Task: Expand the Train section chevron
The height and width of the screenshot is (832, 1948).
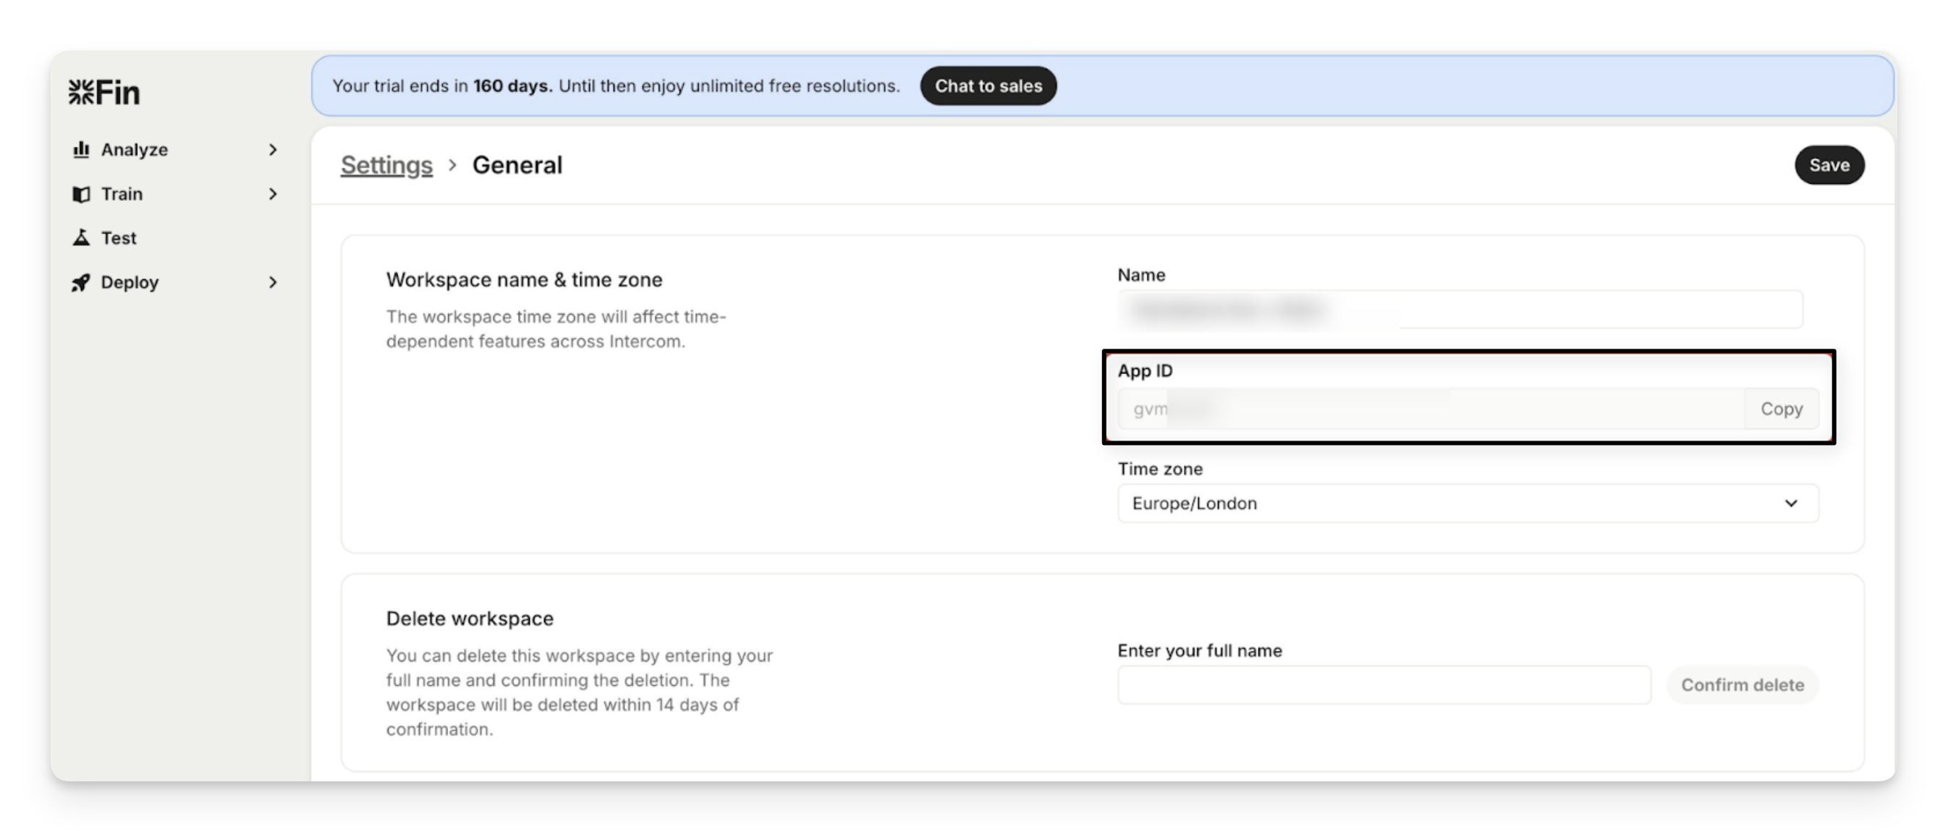Action: coord(273,195)
